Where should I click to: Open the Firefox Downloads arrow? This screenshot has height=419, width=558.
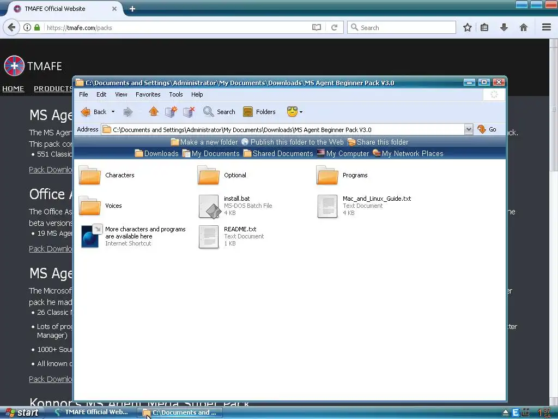pos(504,27)
